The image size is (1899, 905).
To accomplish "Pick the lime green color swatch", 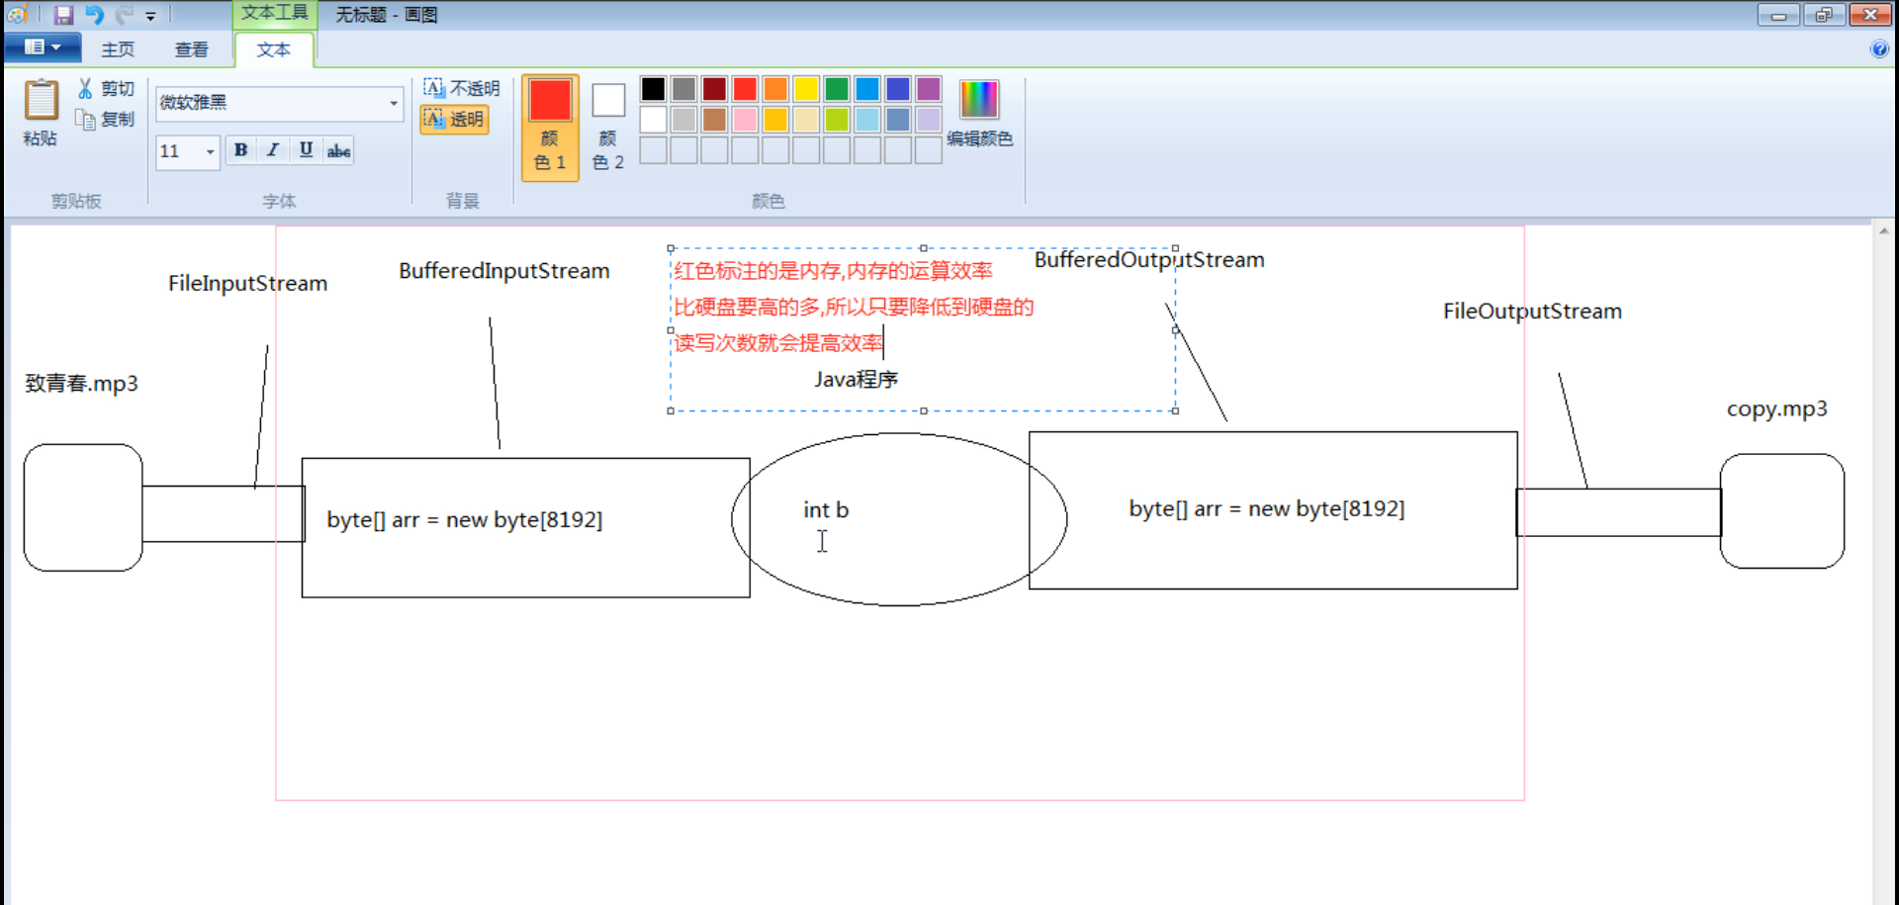I will (x=837, y=120).
